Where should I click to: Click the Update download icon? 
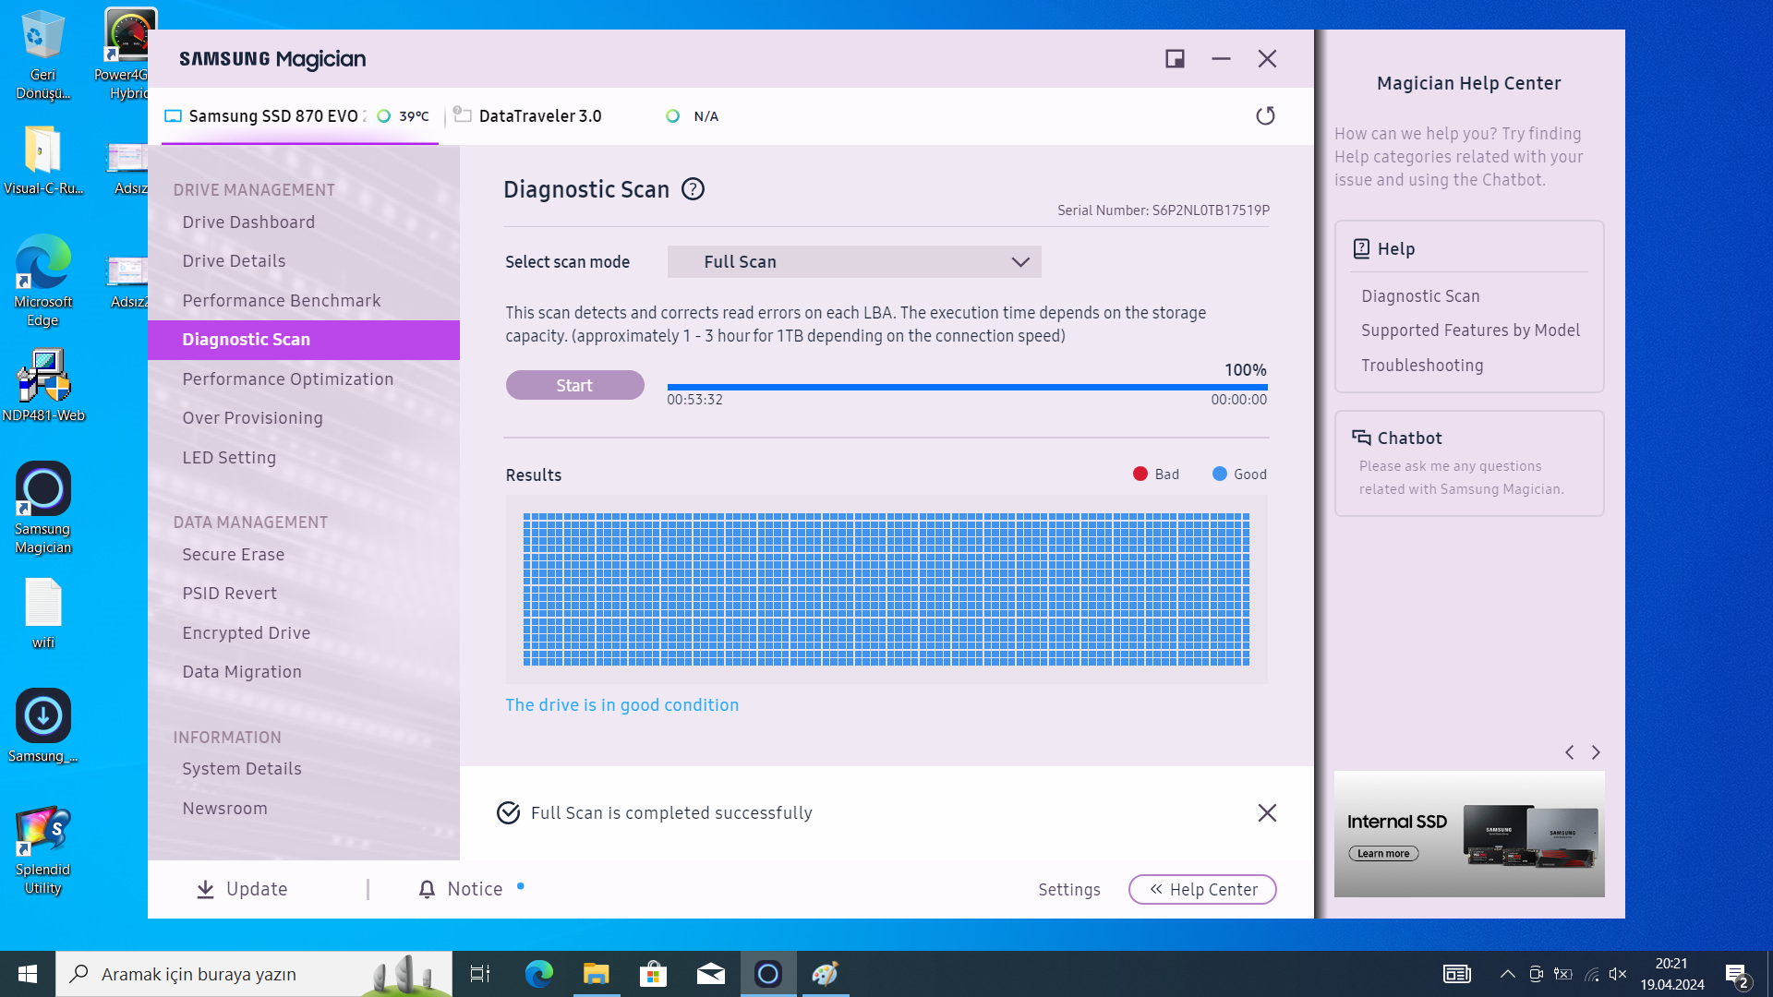[205, 889]
